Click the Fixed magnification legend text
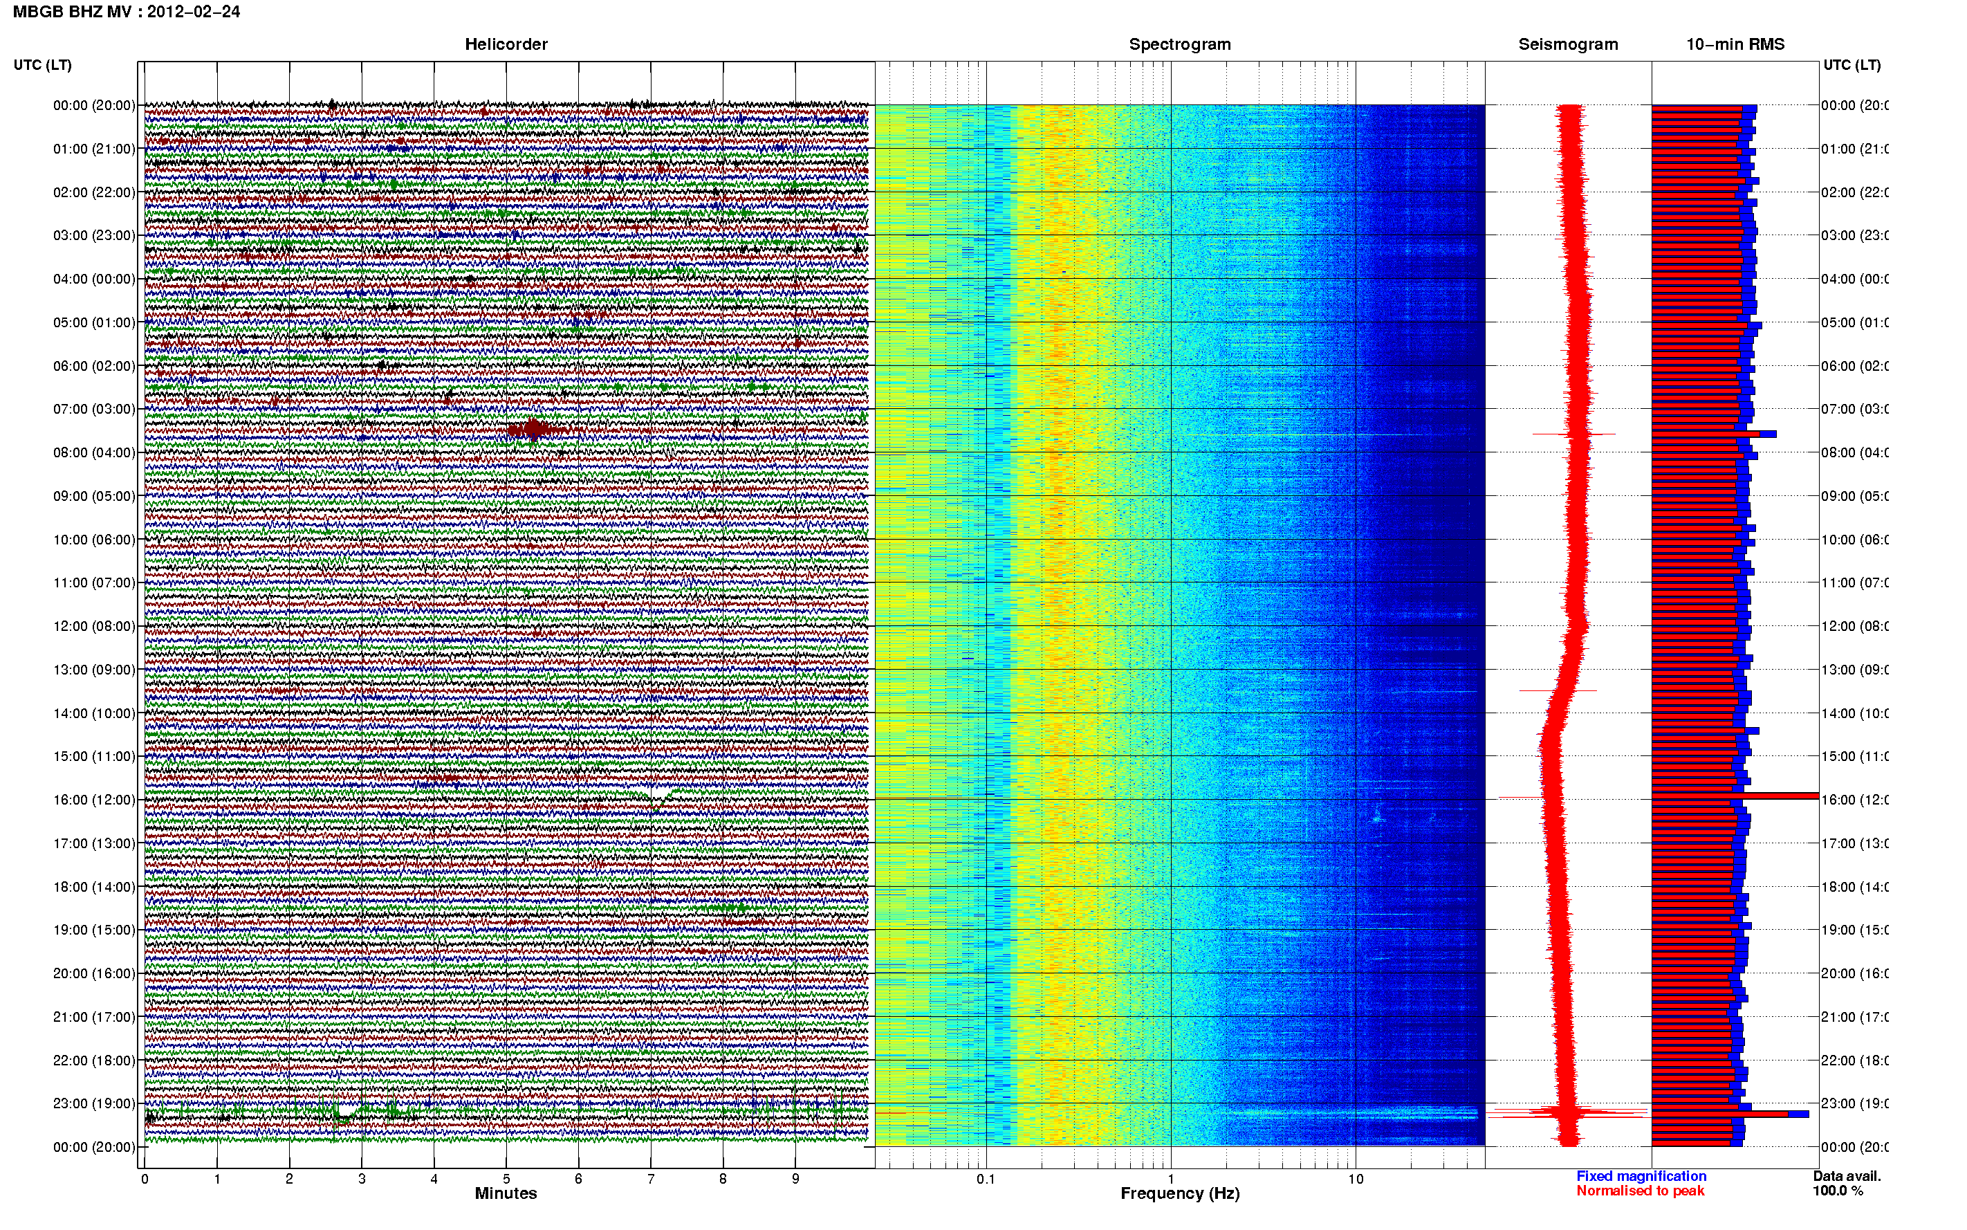The width and height of the screenshot is (1967, 1230). (x=1641, y=1176)
